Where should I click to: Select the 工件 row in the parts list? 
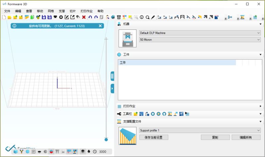(x=177, y=63)
